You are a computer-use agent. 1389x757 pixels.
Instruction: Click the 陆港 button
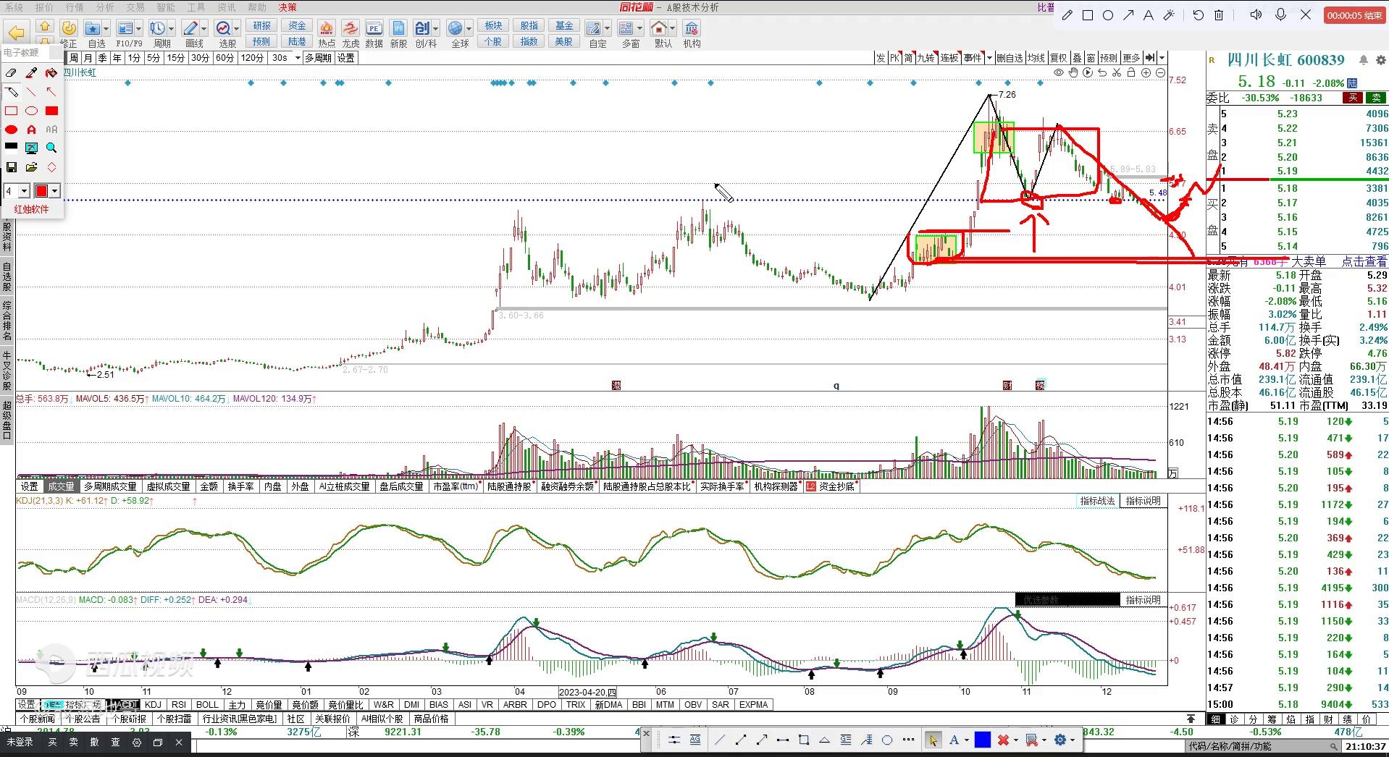pos(297,41)
